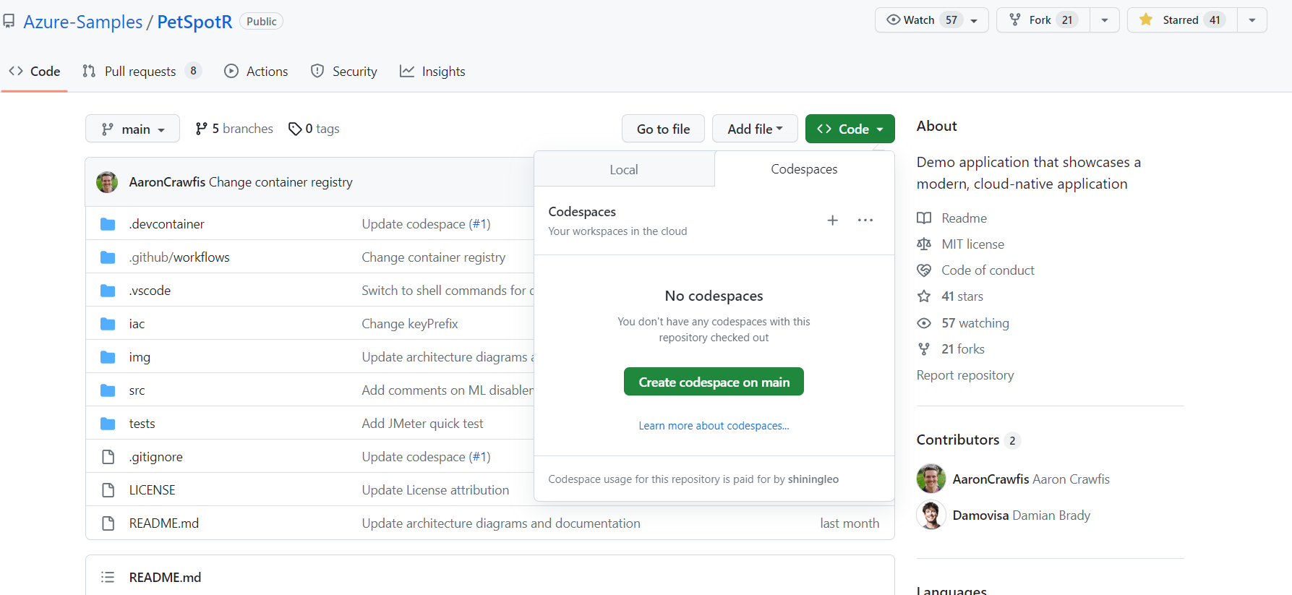Open the MIT license link

tap(972, 244)
